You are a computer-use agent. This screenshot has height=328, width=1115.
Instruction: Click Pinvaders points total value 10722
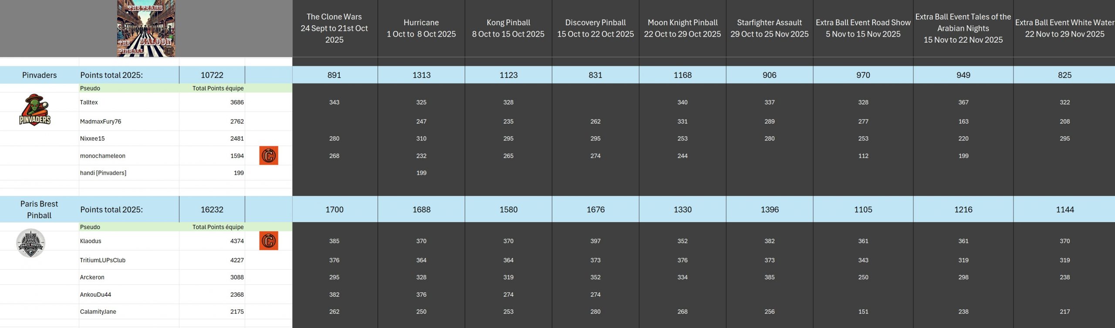coord(212,75)
